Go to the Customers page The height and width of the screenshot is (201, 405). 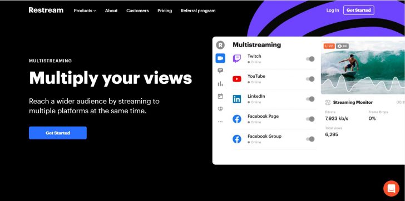(x=137, y=11)
